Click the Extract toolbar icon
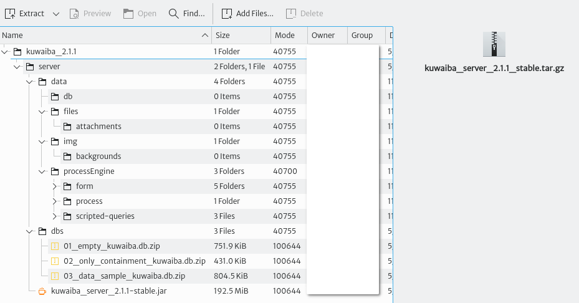579x303 pixels. point(10,14)
